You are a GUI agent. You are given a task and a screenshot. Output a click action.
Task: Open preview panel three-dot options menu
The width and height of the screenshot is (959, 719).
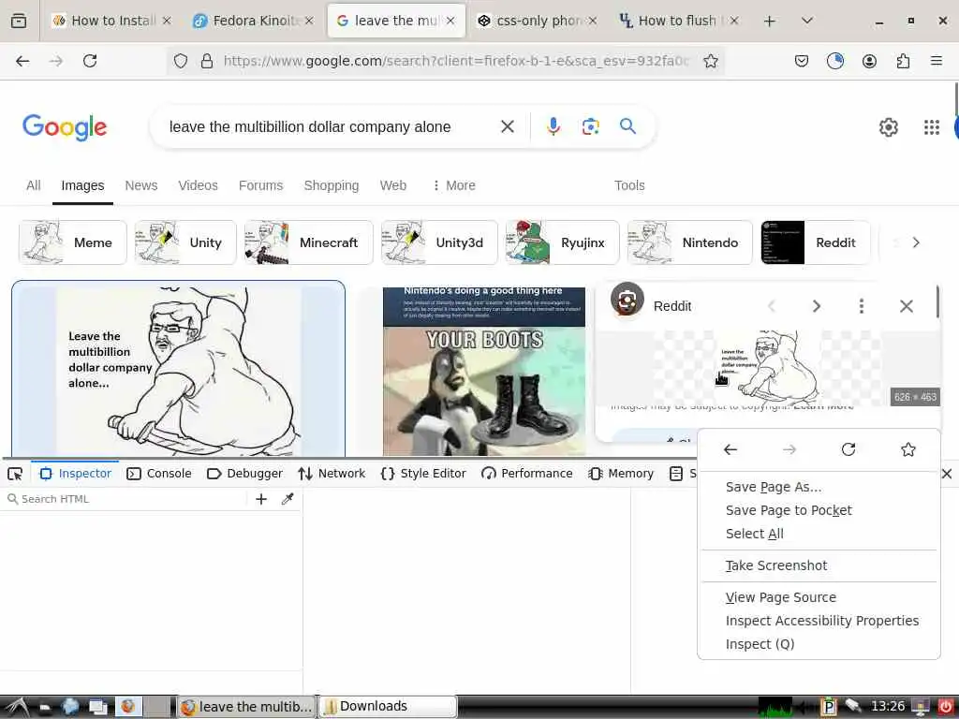click(x=862, y=306)
